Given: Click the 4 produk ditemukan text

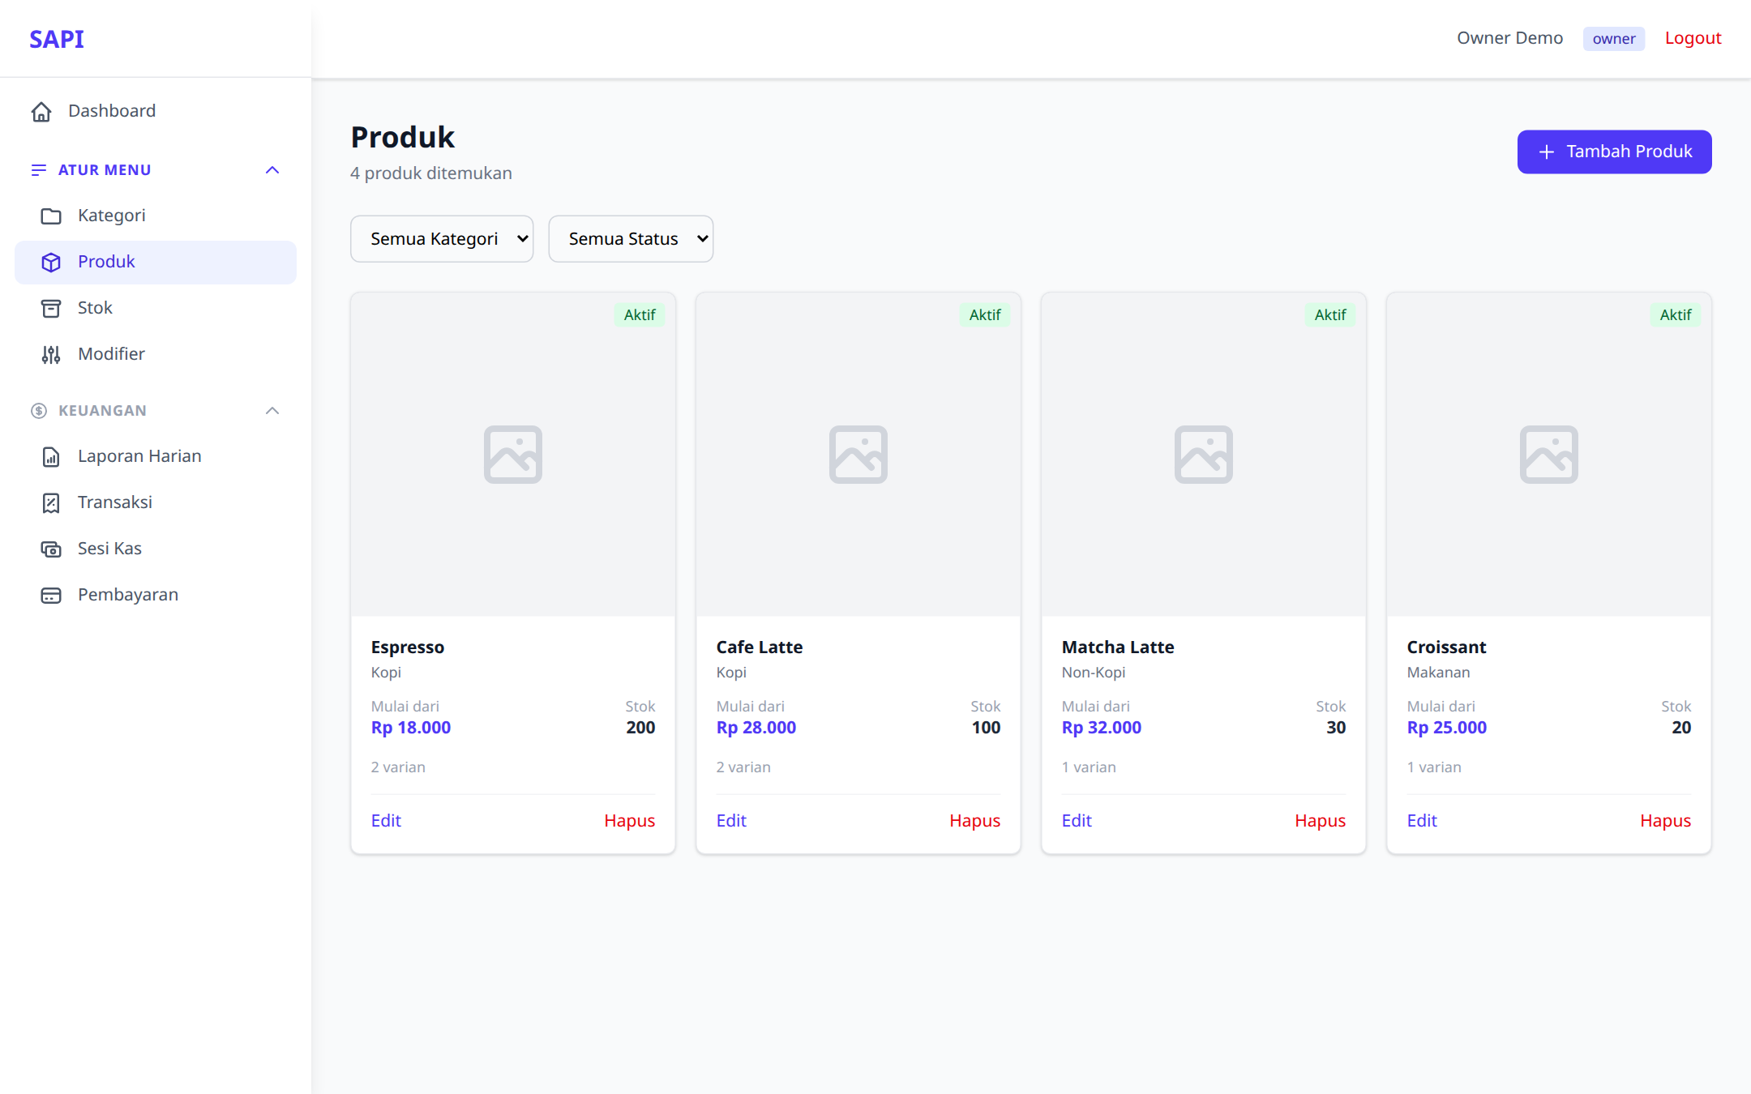Looking at the screenshot, I should pos(431,173).
